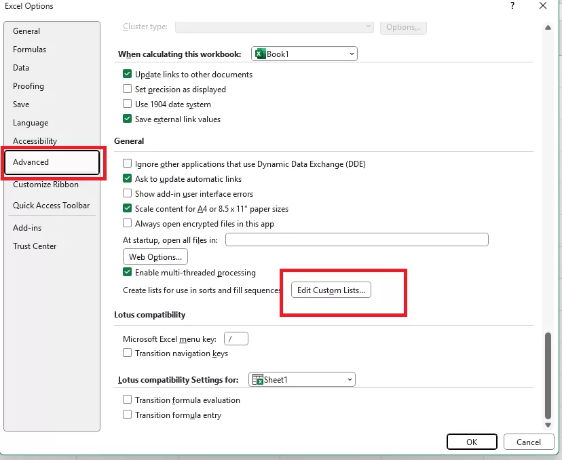
Task: Open the Book1 workbook dropdown
Action: click(x=304, y=54)
